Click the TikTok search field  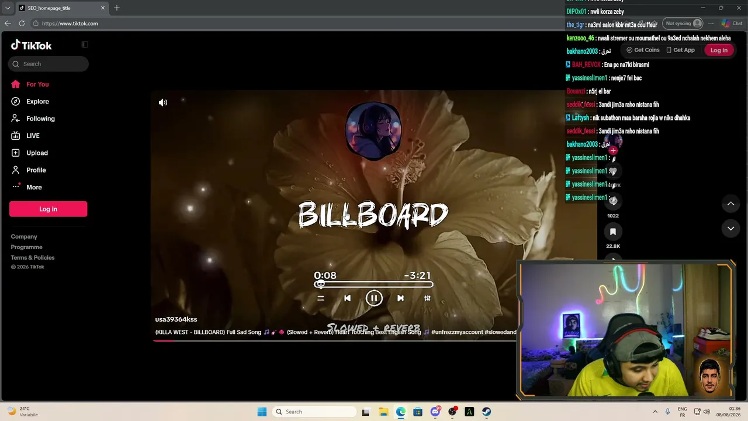[49, 64]
